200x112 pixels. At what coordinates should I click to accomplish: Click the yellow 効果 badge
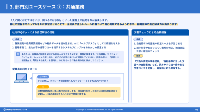pos(138,56)
